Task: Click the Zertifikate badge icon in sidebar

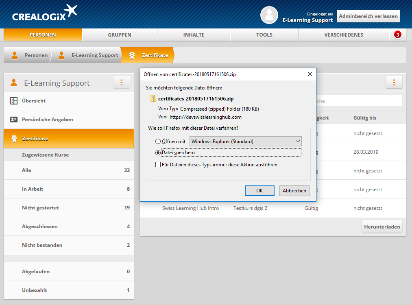Action: (x=14, y=139)
